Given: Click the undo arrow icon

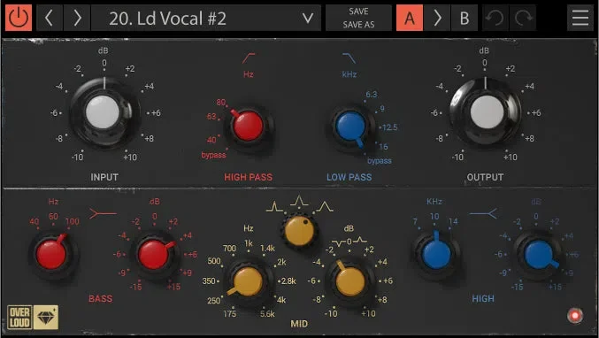Looking at the screenshot, I should click(x=495, y=18).
